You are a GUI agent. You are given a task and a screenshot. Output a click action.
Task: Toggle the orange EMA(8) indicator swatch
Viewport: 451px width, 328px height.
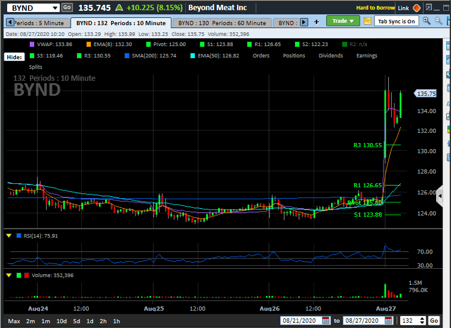tap(88, 44)
